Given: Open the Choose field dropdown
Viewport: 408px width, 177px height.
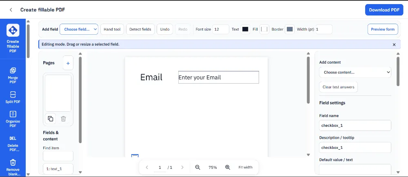Looking at the screenshot, I should pyautogui.click(x=79, y=29).
